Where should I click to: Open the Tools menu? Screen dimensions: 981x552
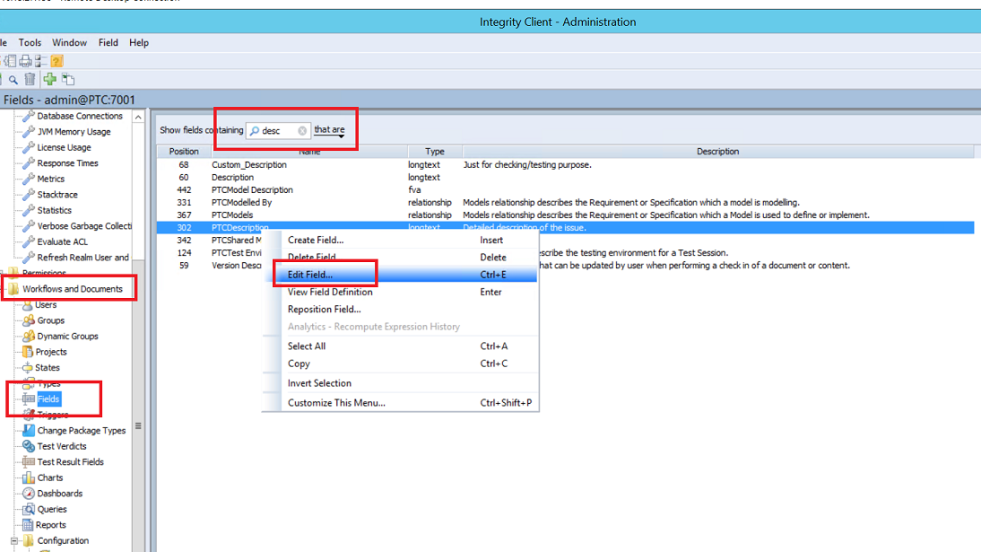30,42
